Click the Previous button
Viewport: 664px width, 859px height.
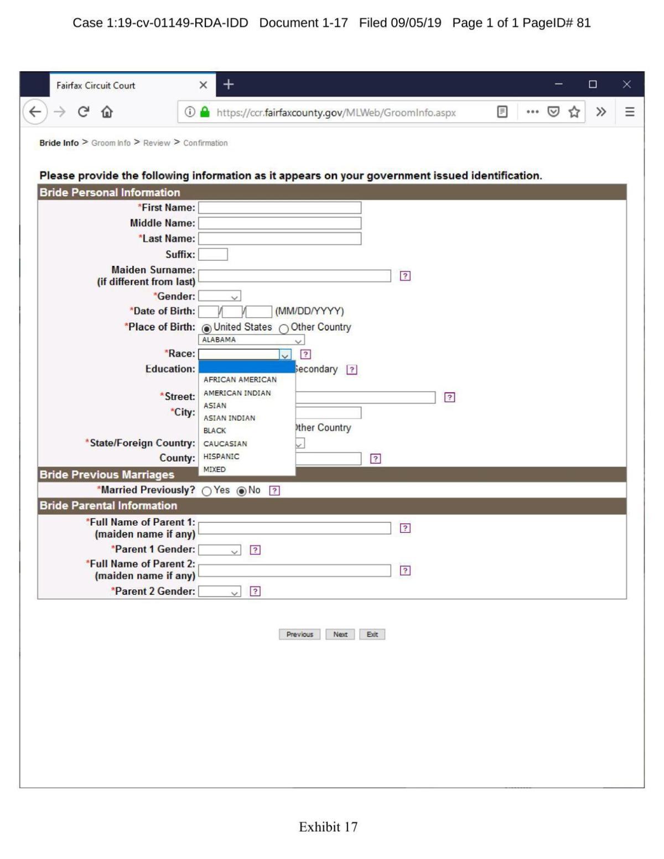[299, 635]
